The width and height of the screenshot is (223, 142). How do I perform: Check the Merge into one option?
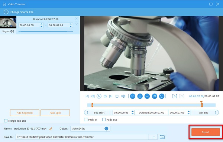point(6,121)
